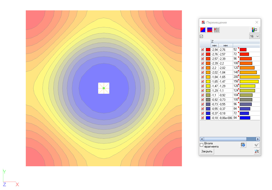272x190 pixels.
Task: Click the count value 156
Action: (236, 81)
